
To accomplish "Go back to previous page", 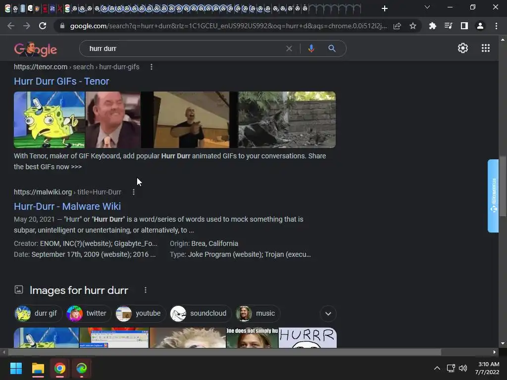I will tap(11, 26).
